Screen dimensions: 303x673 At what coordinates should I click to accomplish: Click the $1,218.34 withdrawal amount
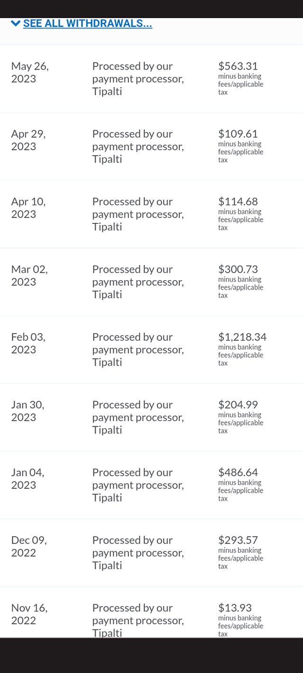pyautogui.click(x=242, y=337)
